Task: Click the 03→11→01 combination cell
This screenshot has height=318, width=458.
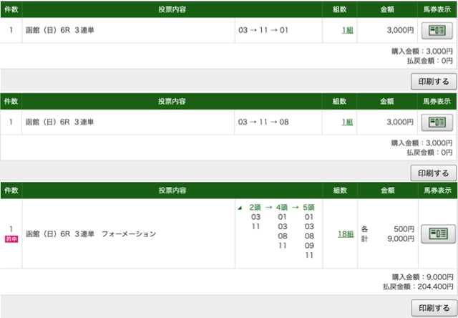Action: click(263, 30)
